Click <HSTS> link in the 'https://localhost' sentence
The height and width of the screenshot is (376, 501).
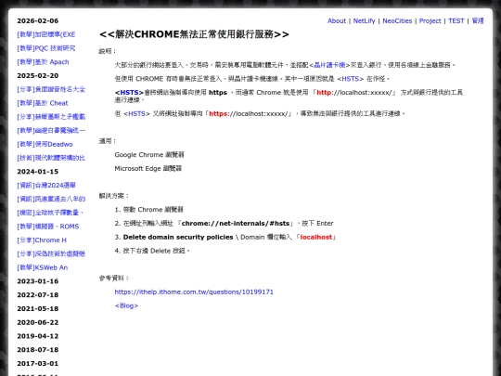click(136, 113)
